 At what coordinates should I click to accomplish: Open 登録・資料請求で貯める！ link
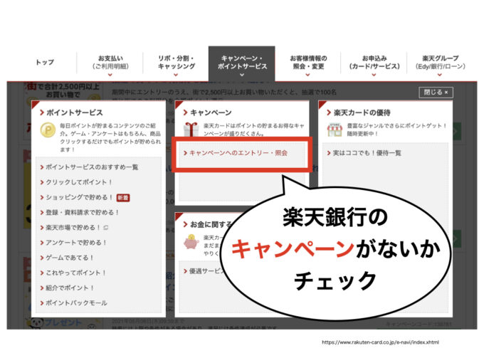pyautogui.click(x=82, y=213)
